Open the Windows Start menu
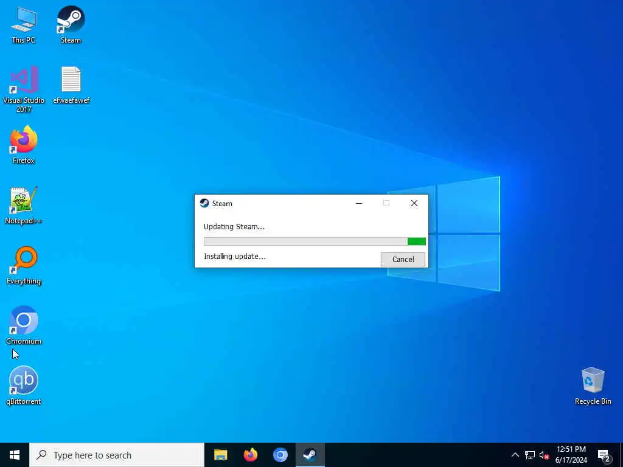623x467 pixels. (15, 455)
